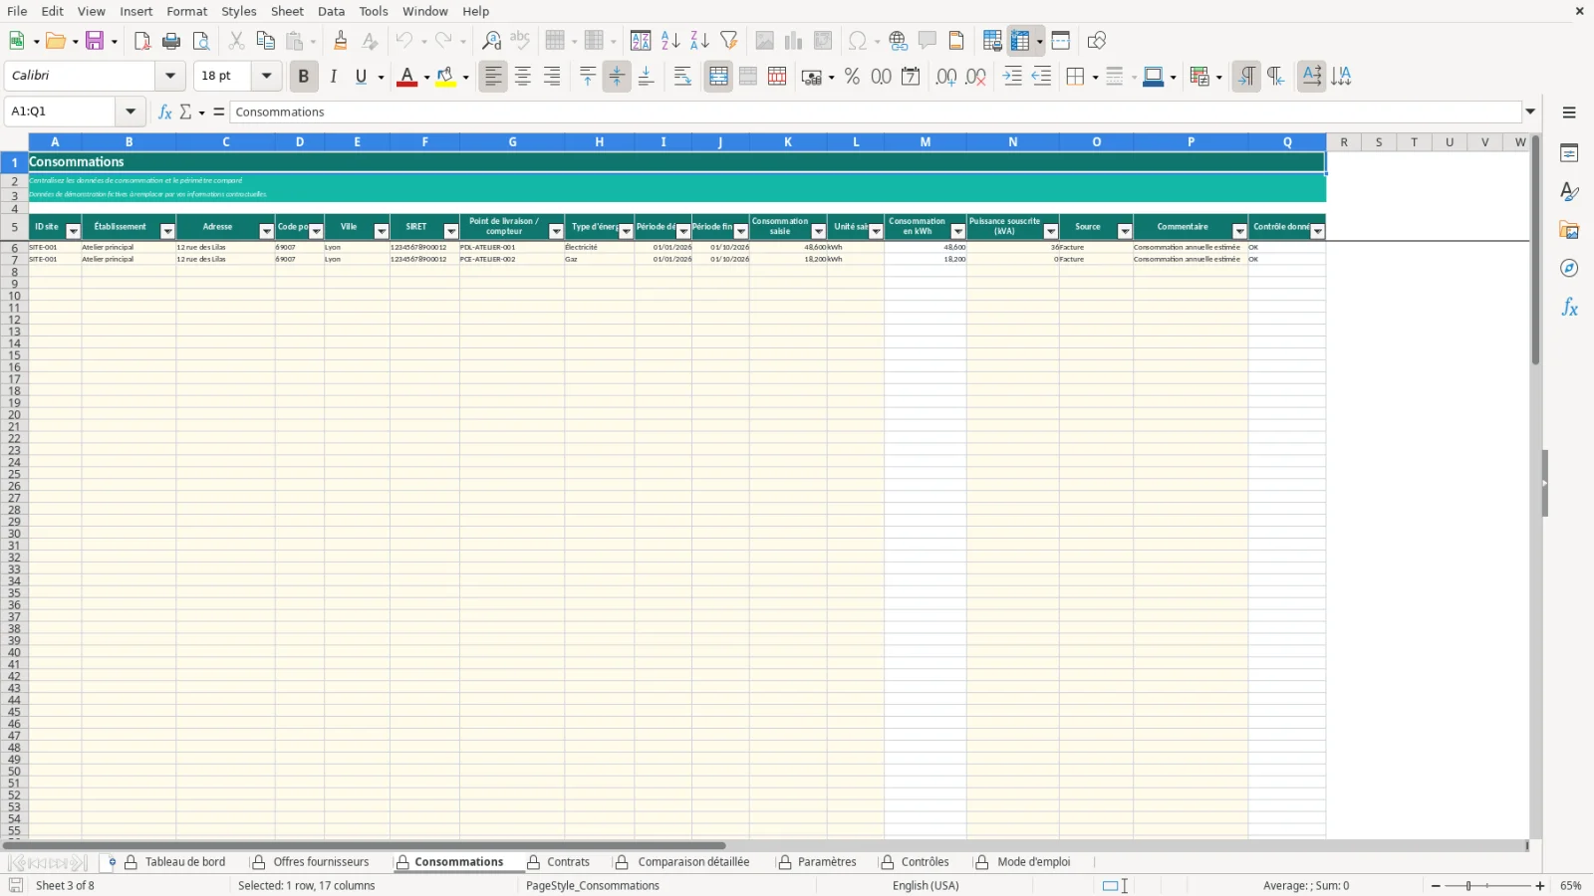Toggle Merge and Center Cells
The height and width of the screenshot is (896, 1594).
718,77
